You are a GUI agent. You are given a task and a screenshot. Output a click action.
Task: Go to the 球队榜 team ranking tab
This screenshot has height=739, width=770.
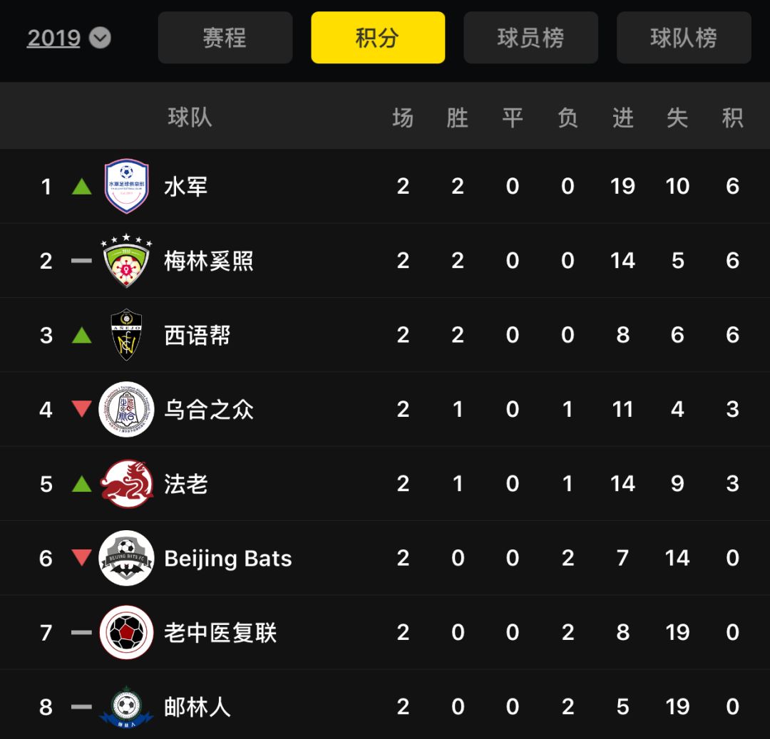pos(684,38)
